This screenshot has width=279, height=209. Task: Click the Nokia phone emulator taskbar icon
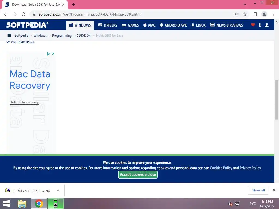[x=56, y=204]
